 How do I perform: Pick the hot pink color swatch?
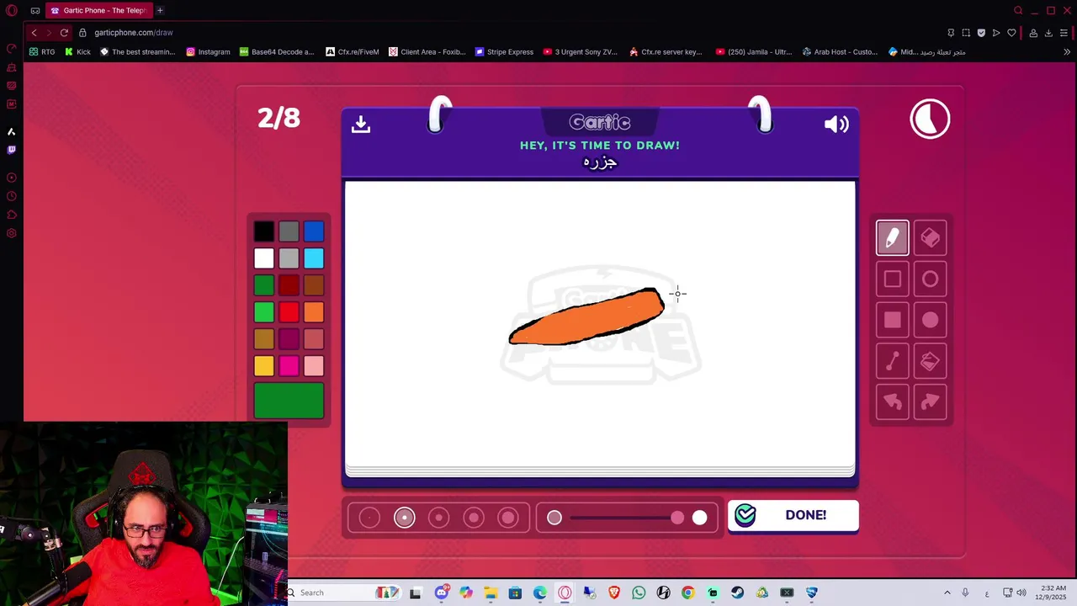pyautogui.click(x=289, y=366)
